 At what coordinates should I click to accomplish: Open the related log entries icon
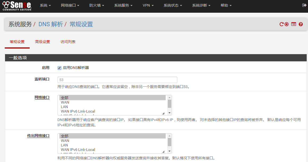coord(293,24)
